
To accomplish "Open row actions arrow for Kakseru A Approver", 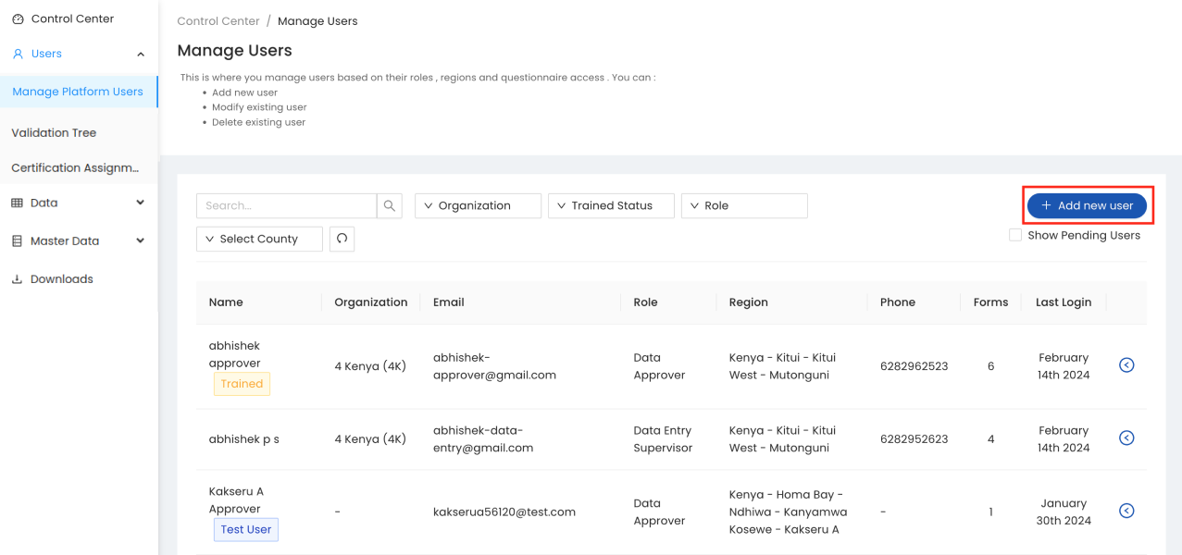I will [x=1126, y=511].
